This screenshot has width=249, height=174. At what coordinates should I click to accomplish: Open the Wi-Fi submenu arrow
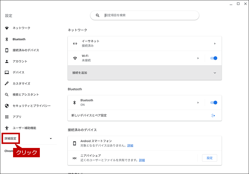(198, 58)
